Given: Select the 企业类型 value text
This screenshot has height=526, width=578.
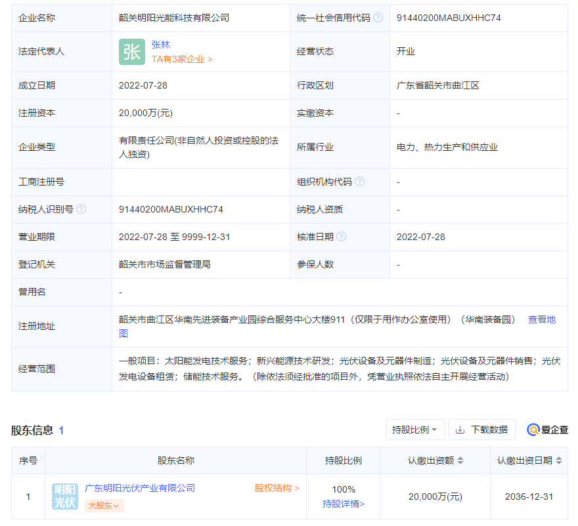Looking at the screenshot, I should [198, 147].
